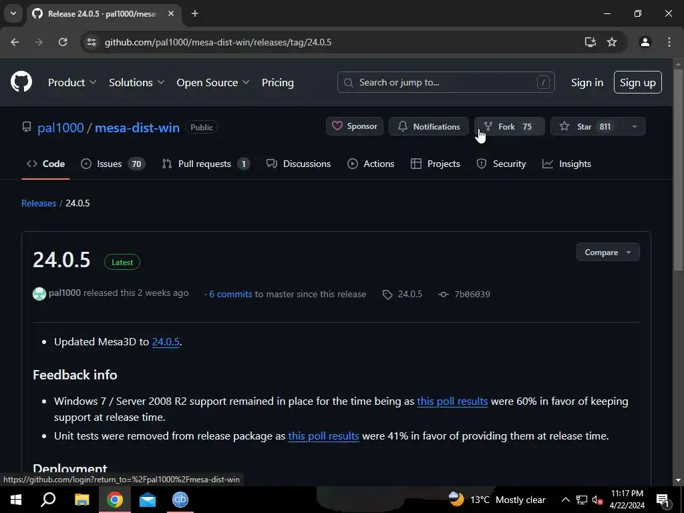Open File Explorer from taskbar
The image size is (684, 513).
pyautogui.click(x=81, y=500)
